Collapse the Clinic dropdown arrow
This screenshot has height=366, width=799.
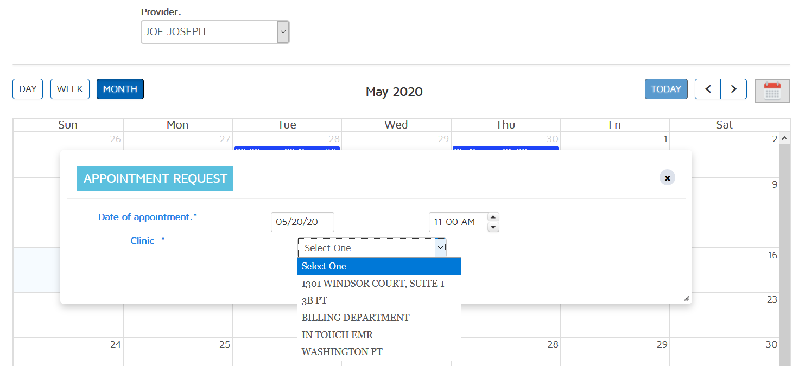pos(440,248)
